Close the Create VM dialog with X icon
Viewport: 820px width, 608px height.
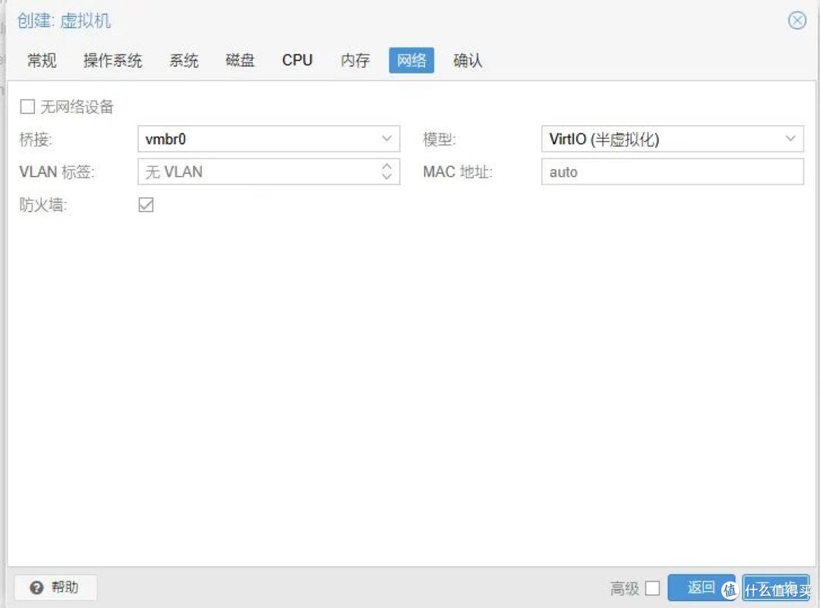click(797, 21)
